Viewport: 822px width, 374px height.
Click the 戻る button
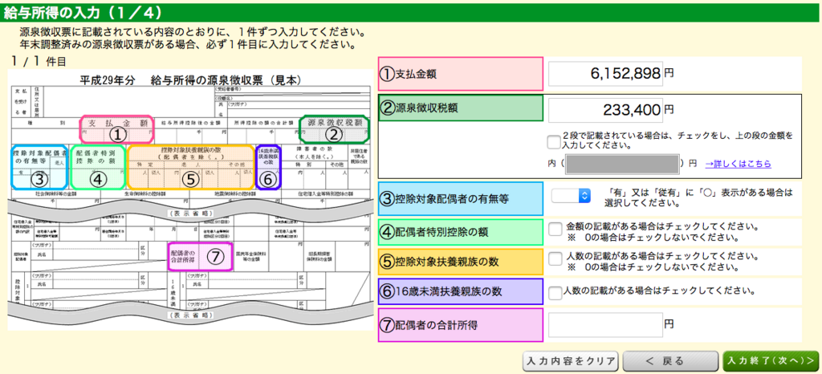670,361
